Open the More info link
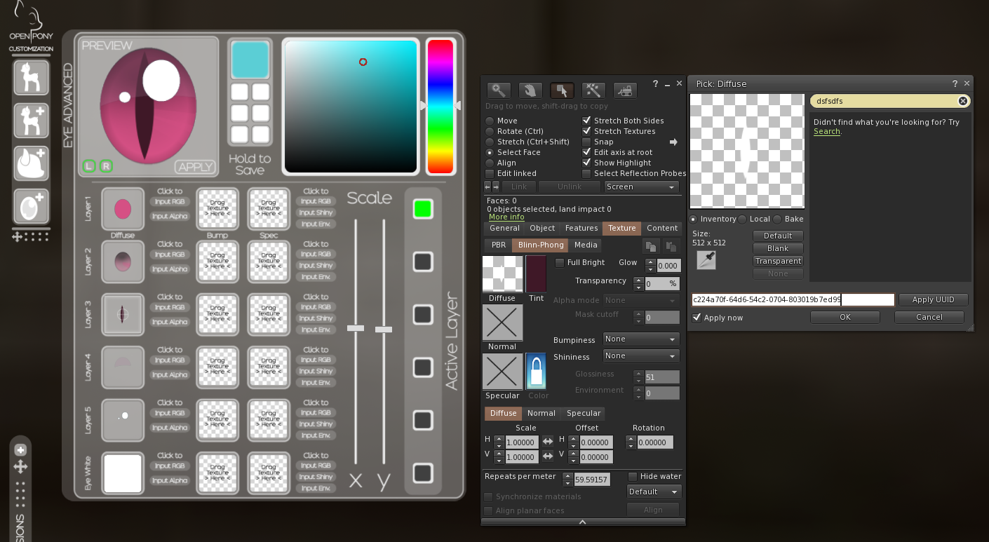 [506, 217]
